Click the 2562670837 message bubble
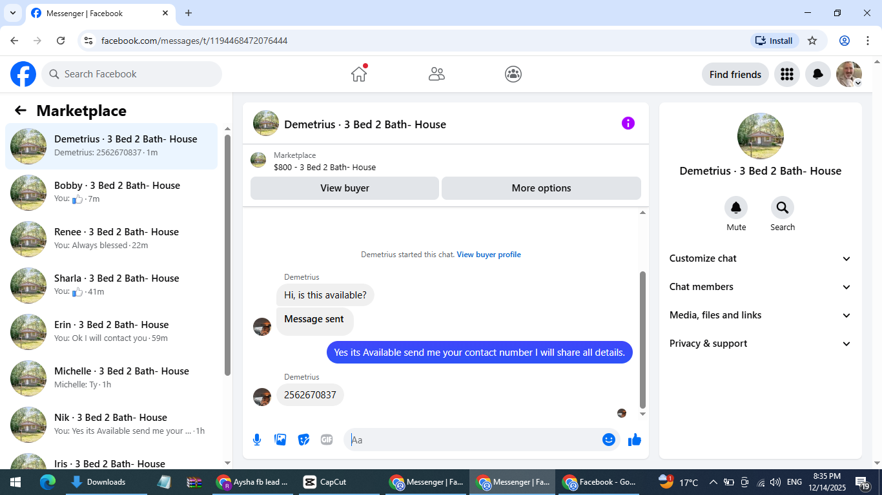This screenshot has width=882, height=495. click(x=310, y=395)
